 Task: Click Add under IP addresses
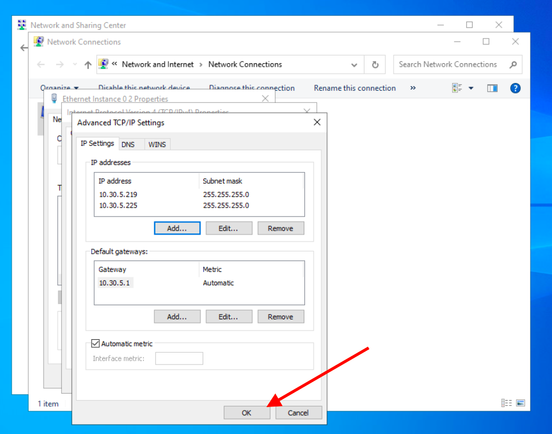point(177,228)
